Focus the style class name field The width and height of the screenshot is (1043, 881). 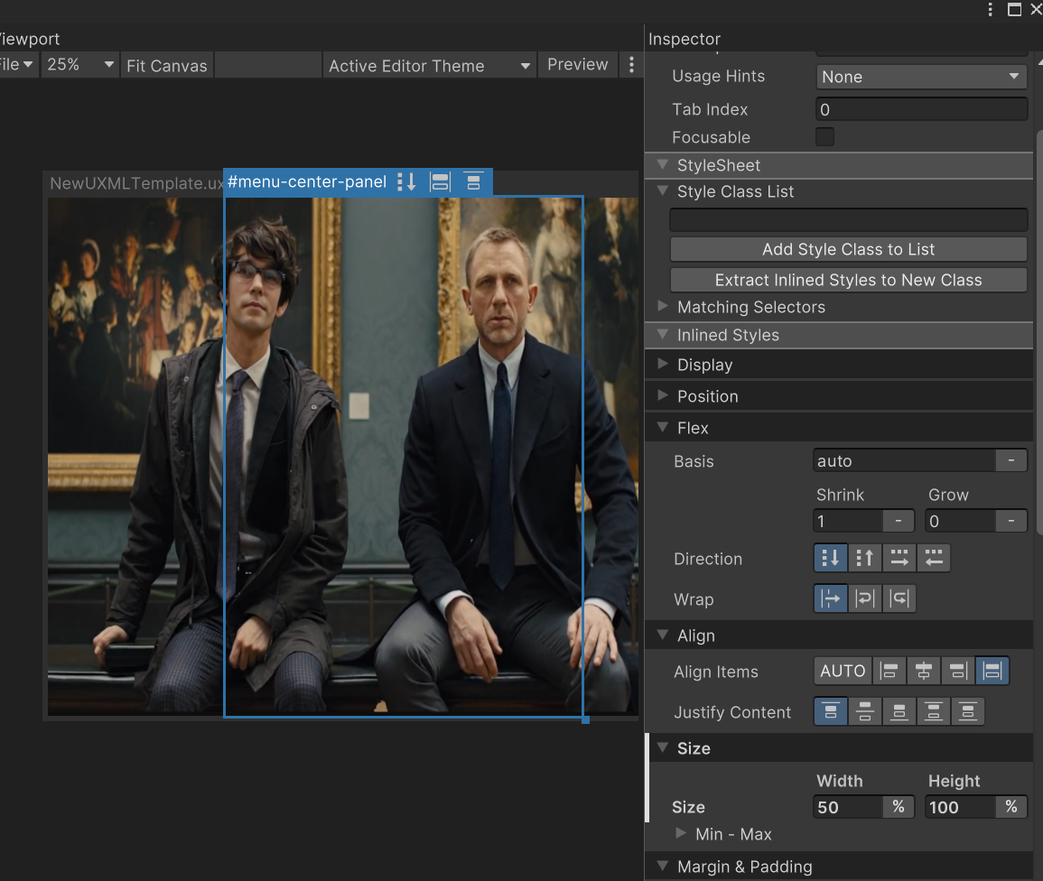coord(848,219)
